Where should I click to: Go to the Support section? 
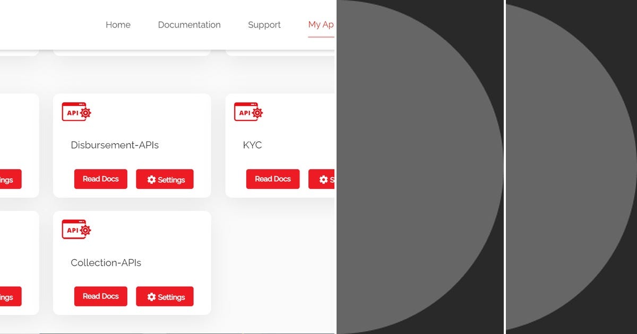coord(264,24)
